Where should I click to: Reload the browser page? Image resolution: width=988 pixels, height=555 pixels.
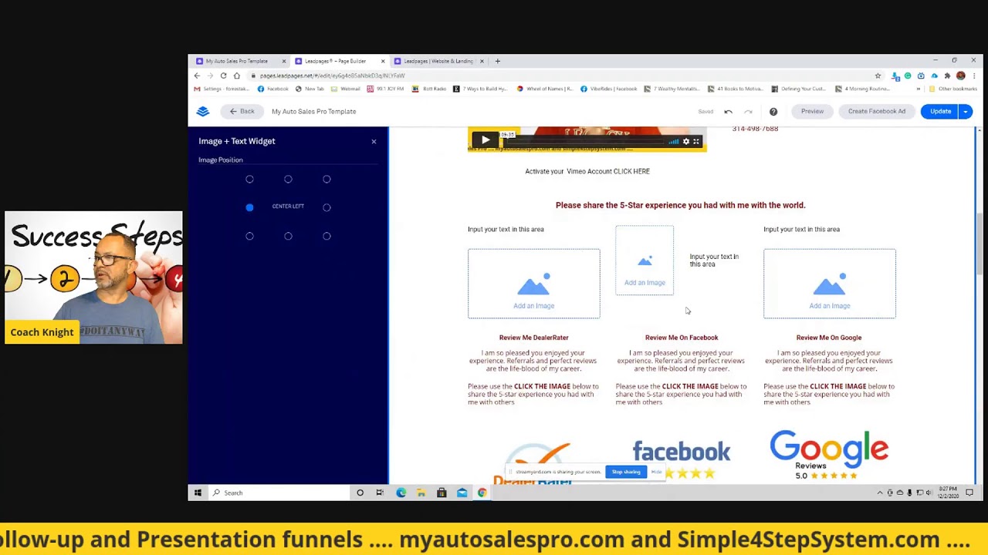click(223, 76)
